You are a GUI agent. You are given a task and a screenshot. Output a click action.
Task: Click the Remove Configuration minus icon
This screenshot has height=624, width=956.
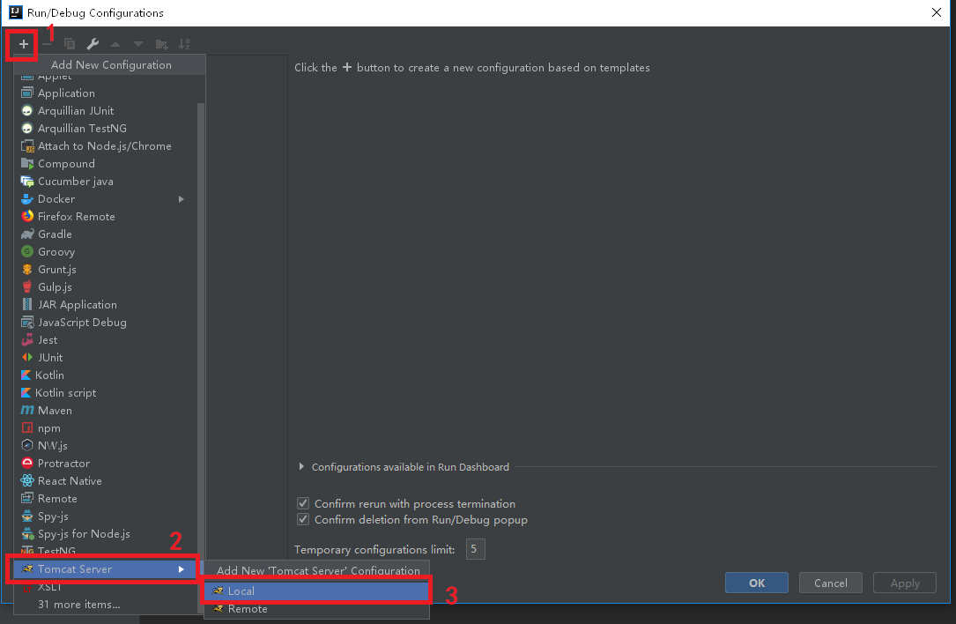(x=47, y=44)
